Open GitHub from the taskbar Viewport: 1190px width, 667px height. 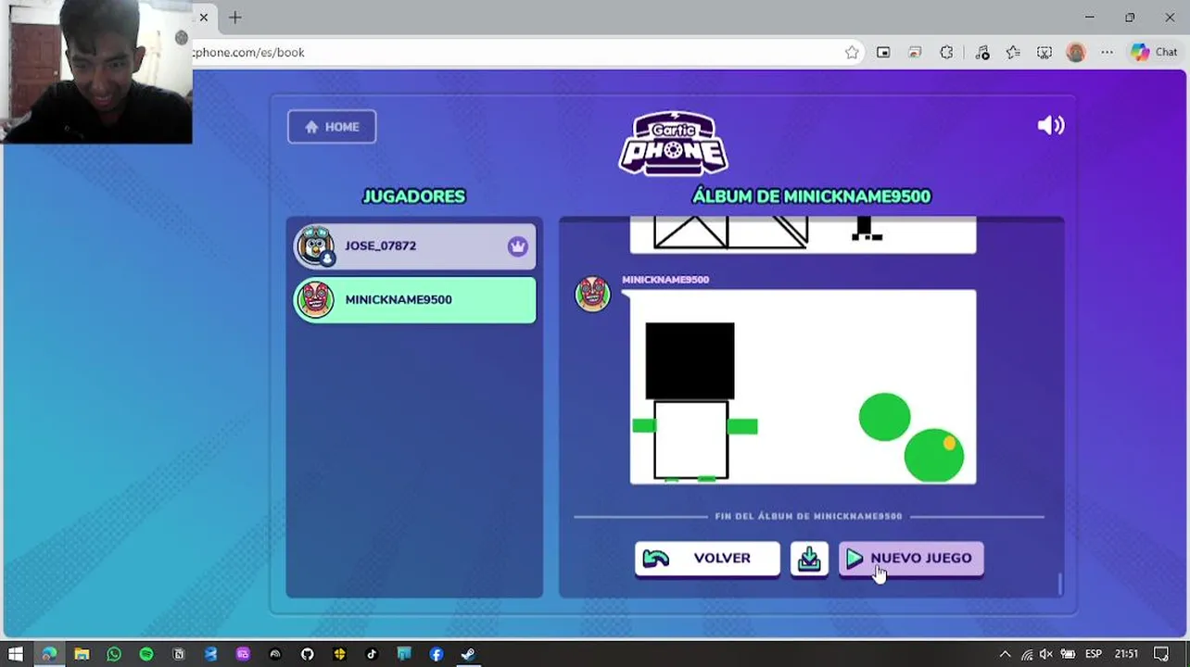[307, 654]
